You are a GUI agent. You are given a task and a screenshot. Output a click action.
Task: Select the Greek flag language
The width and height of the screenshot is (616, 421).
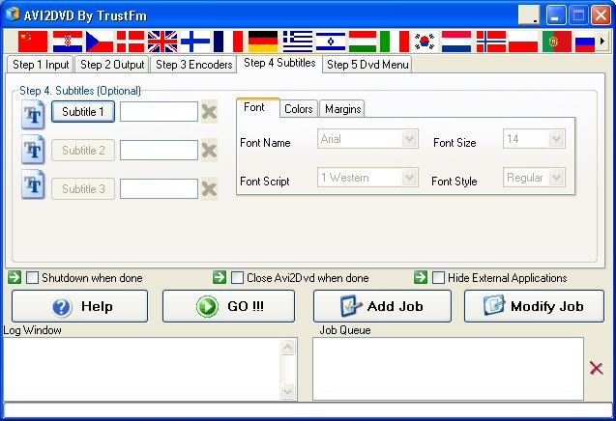(298, 42)
